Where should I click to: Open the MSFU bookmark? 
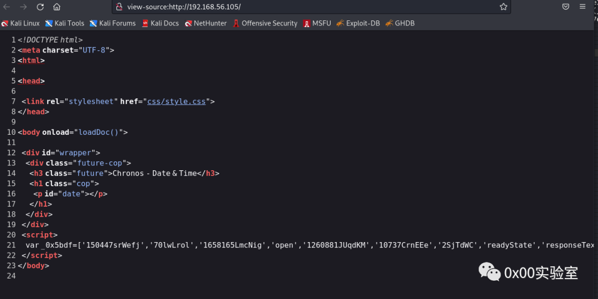coord(317,23)
